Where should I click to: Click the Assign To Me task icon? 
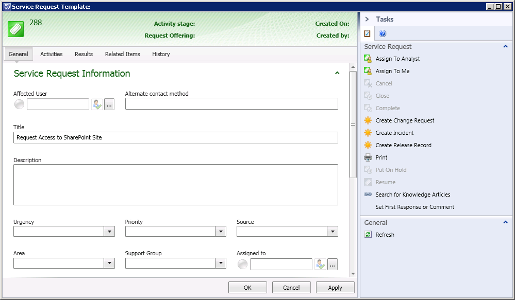368,71
